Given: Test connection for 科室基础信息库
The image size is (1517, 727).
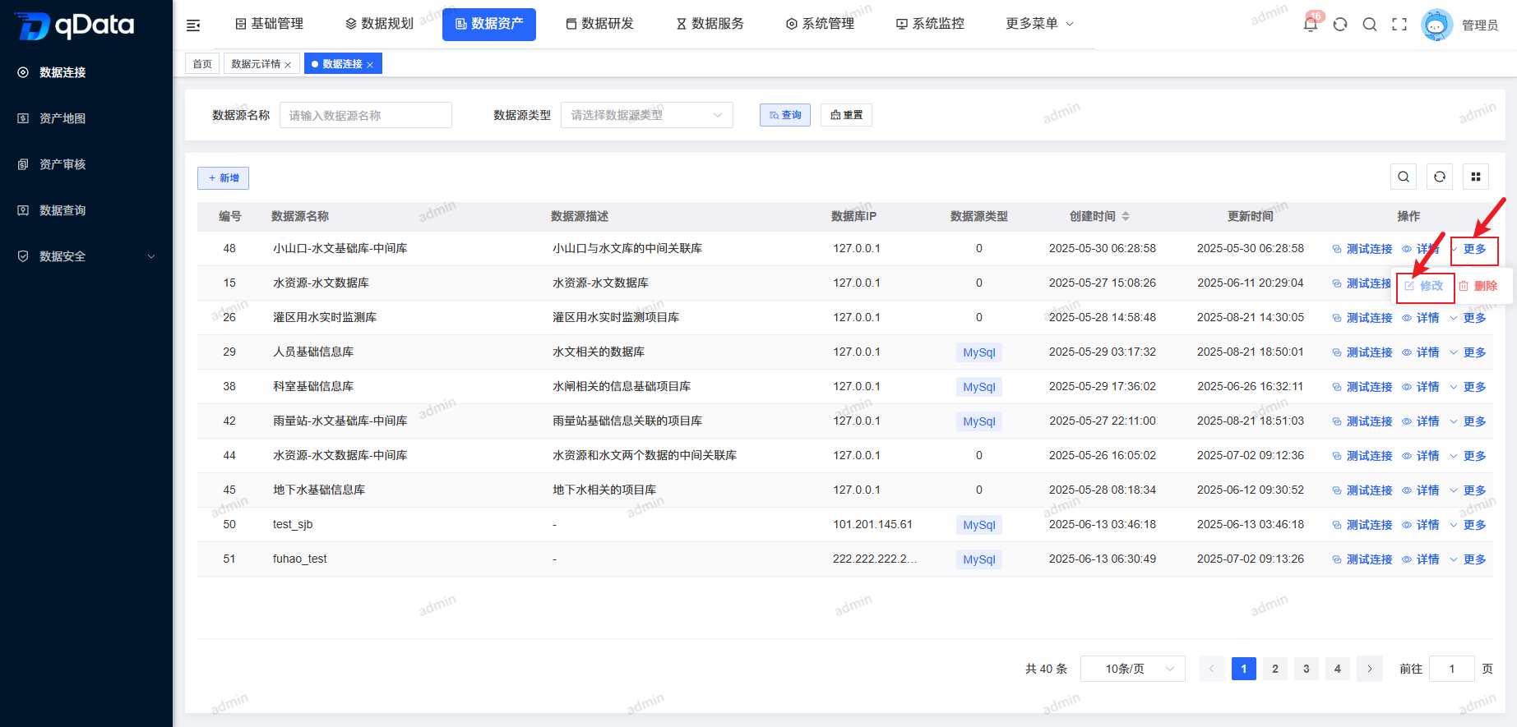Looking at the screenshot, I should pos(1362,387).
